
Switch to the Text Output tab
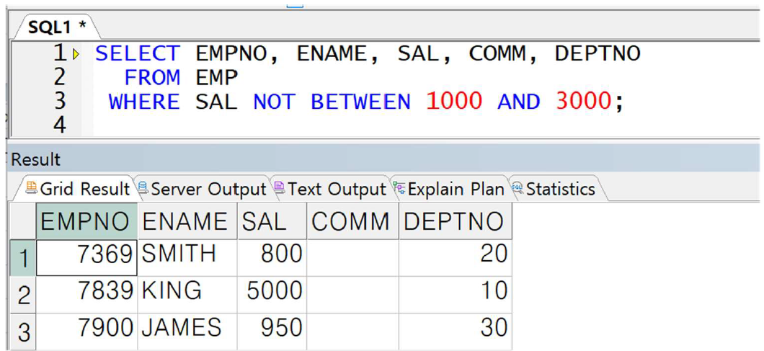click(330, 189)
